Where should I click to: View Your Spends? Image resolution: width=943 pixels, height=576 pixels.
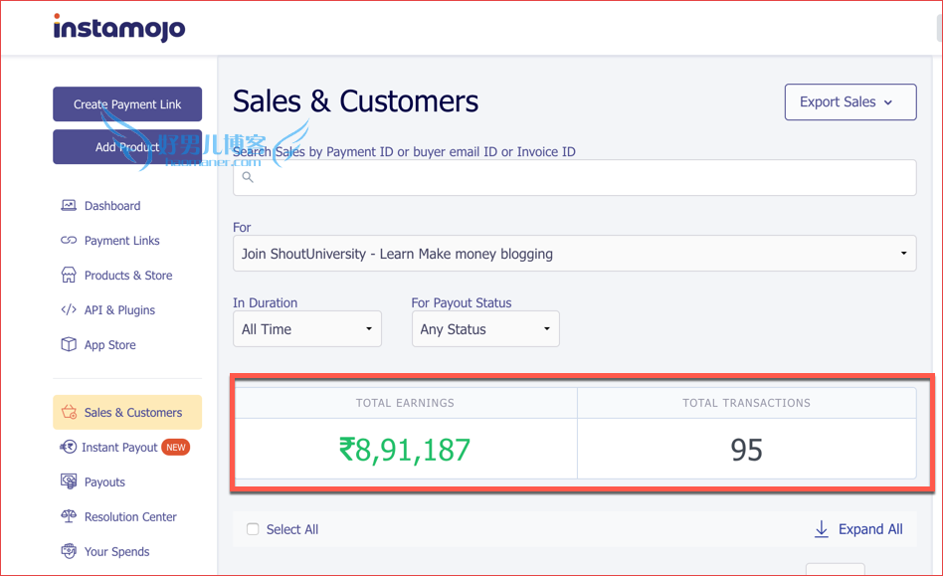pos(116,552)
